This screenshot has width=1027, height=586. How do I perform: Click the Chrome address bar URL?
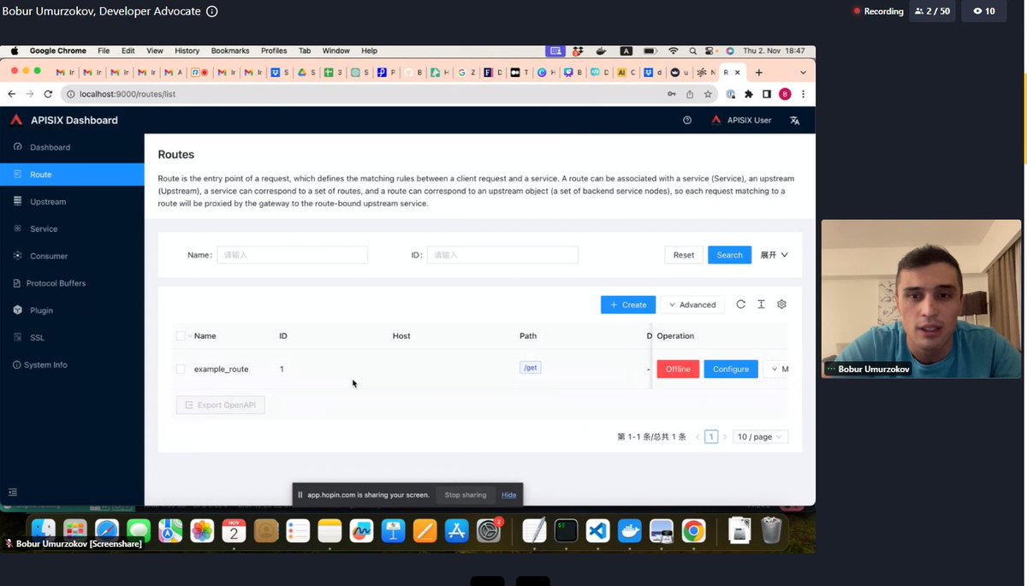[x=128, y=94]
